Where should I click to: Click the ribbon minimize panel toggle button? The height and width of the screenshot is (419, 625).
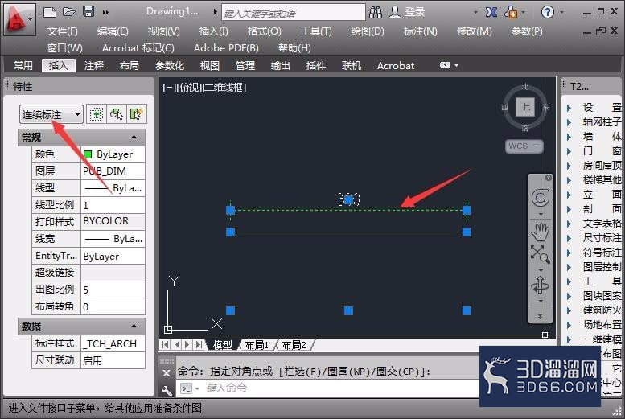point(446,65)
